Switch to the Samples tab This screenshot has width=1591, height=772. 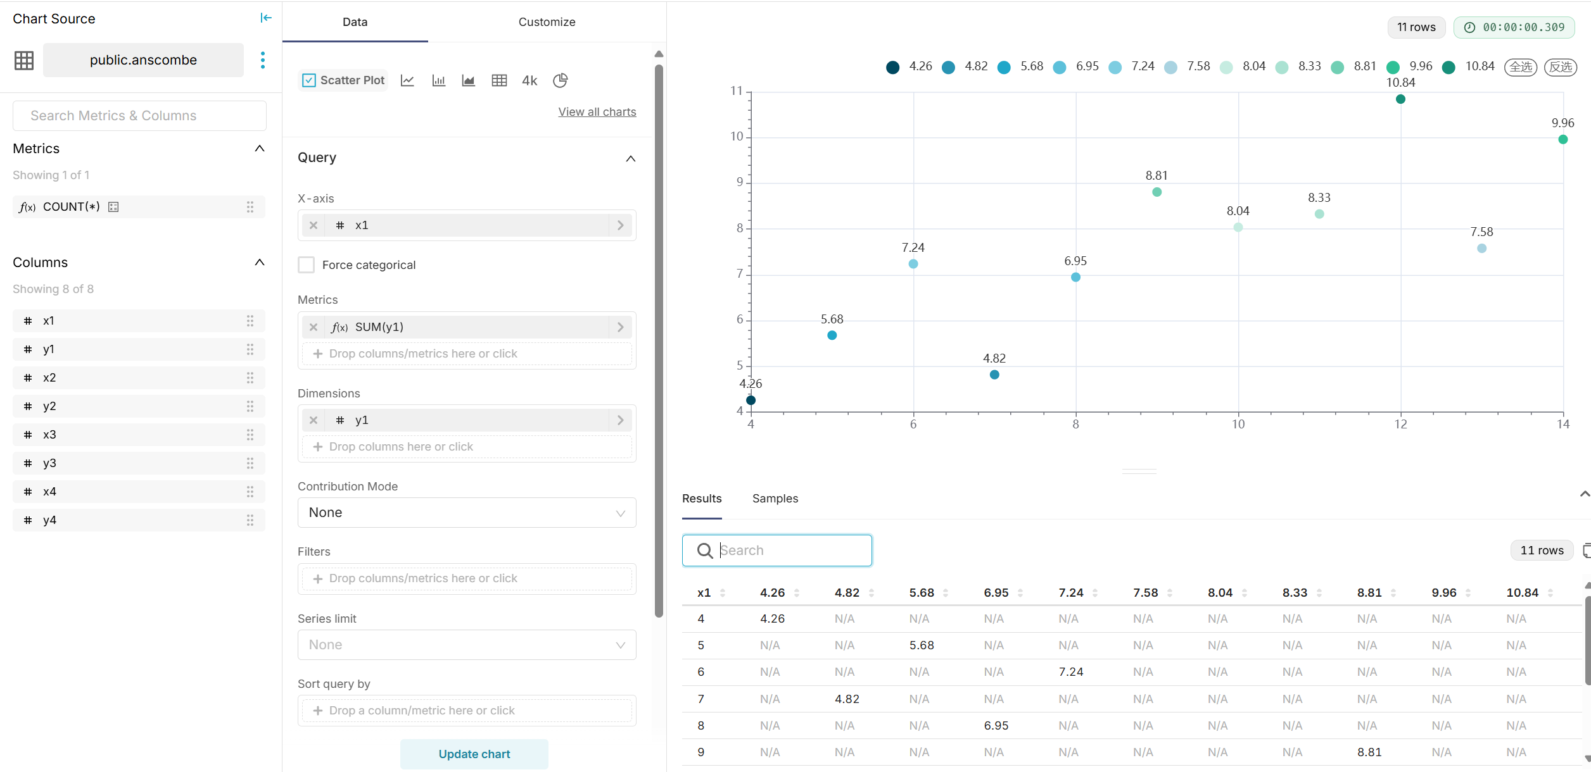pos(775,499)
